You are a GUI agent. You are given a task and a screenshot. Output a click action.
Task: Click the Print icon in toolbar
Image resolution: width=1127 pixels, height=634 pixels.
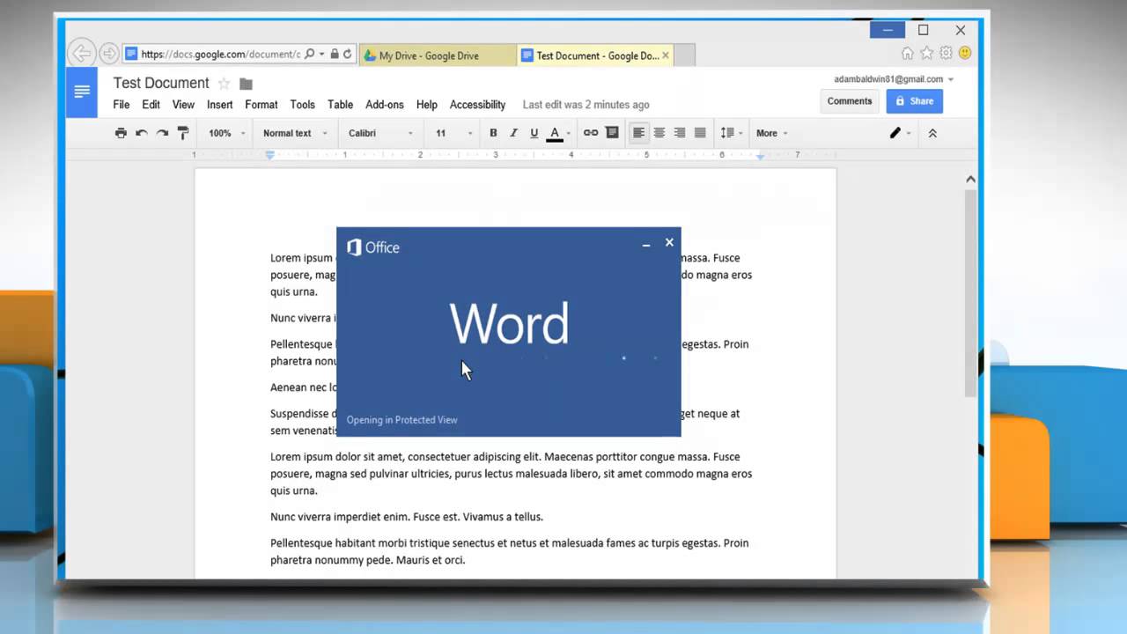tap(121, 133)
